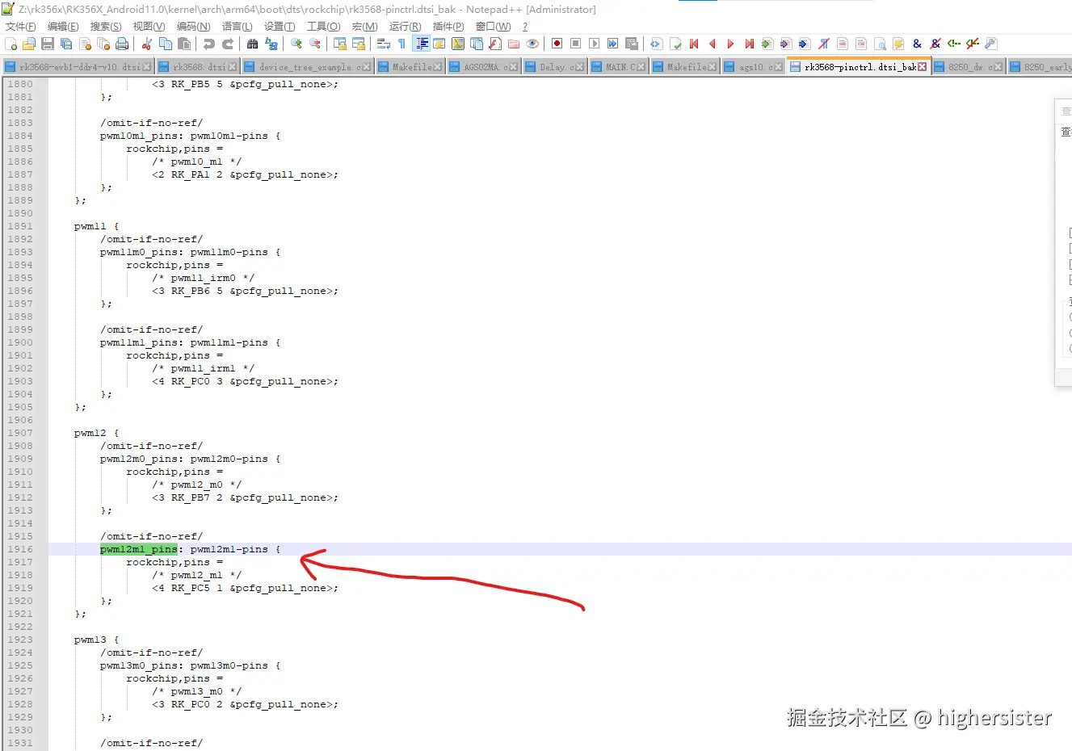Click the Save All toolbar icon
Image resolution: width=1072 pixels, height=751 pixels.
[x=66, y=44]
